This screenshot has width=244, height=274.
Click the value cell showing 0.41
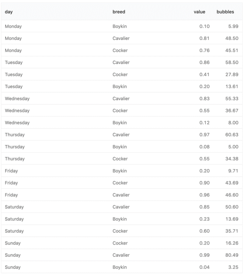[x=204, y=75]
